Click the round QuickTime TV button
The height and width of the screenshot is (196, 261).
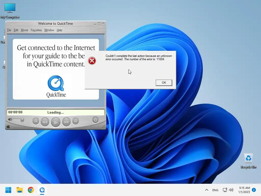95,120
